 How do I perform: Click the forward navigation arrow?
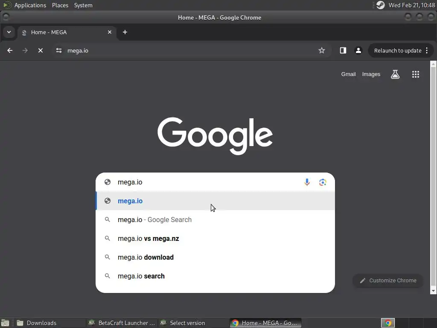(25, 50)
